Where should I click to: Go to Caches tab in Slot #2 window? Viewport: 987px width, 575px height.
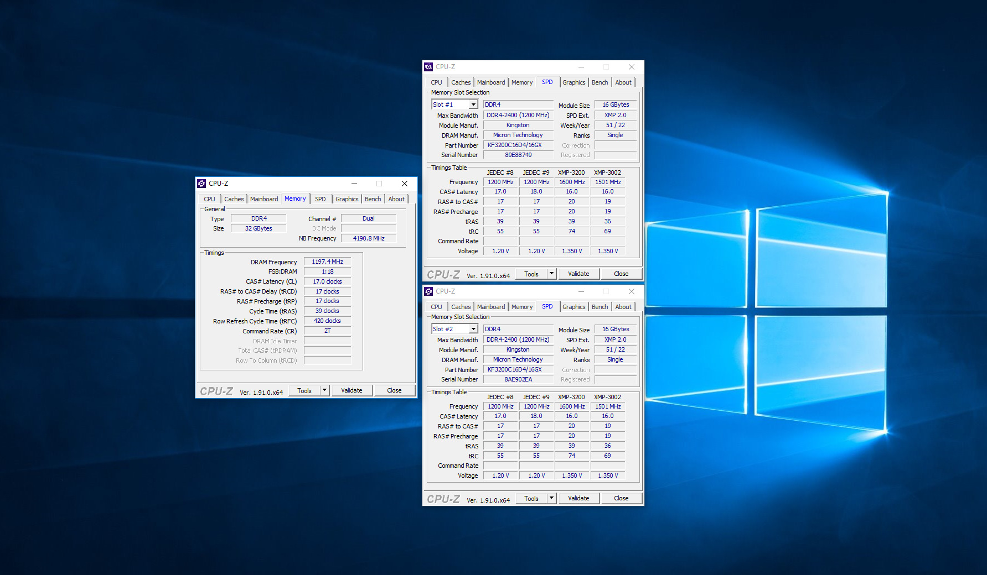pos(461,307)
